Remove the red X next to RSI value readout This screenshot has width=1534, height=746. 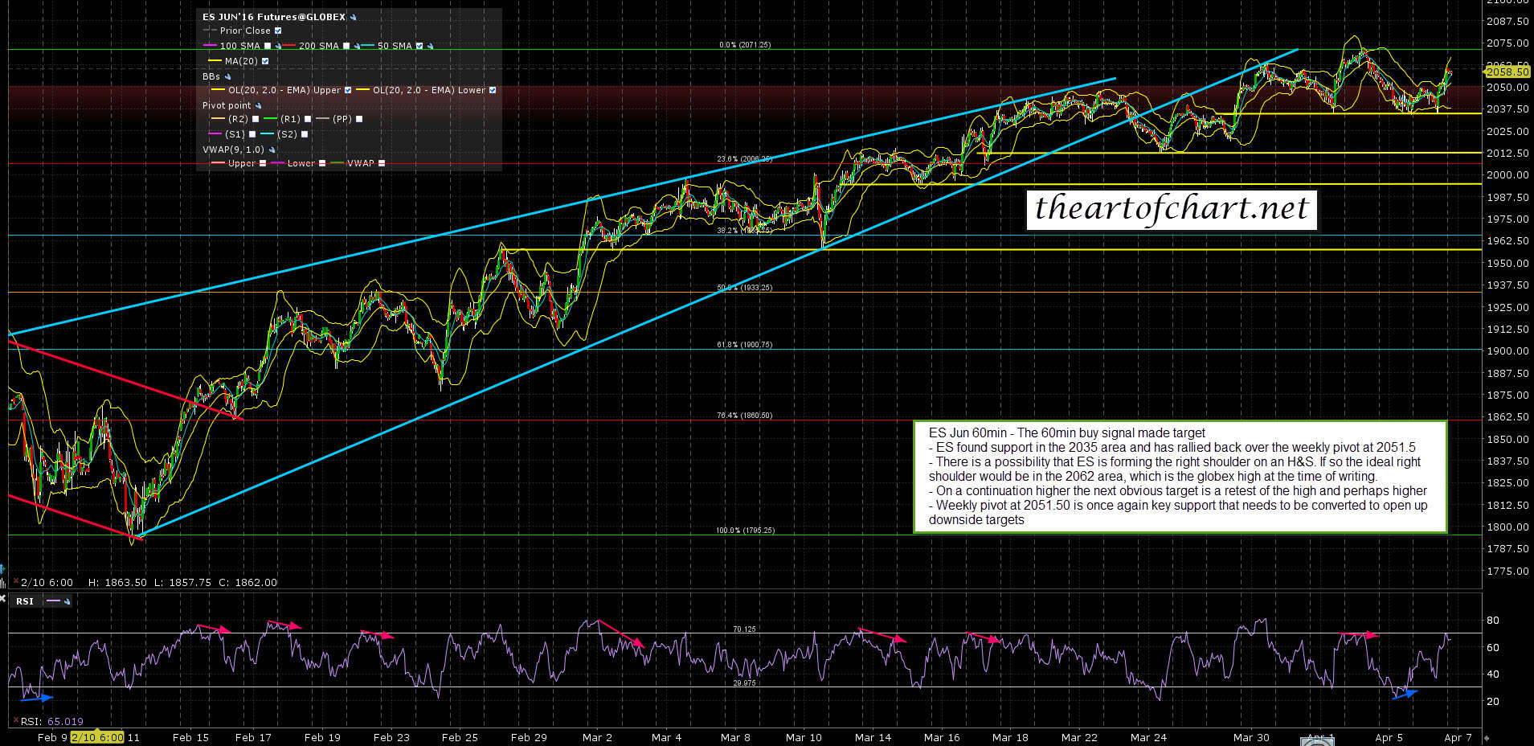pos(16,721)
